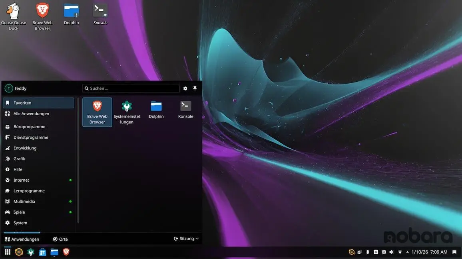Open Nobara updater icon in taskbar
Image resolution: width=462 pixels, height=259 pixels.
point(19,252)
